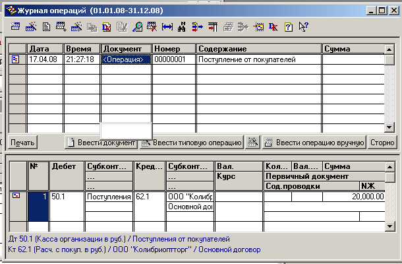This screenshot has width=402, height=264.
Task: Click the Содержание column header
Action: coord(259,49)
